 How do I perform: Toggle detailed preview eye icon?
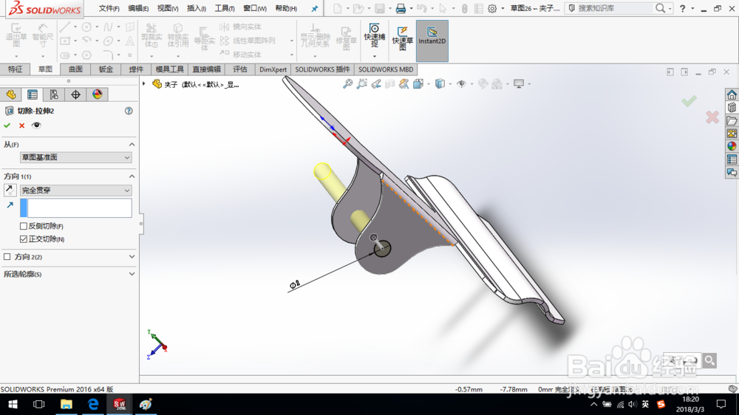click(36, 126)
